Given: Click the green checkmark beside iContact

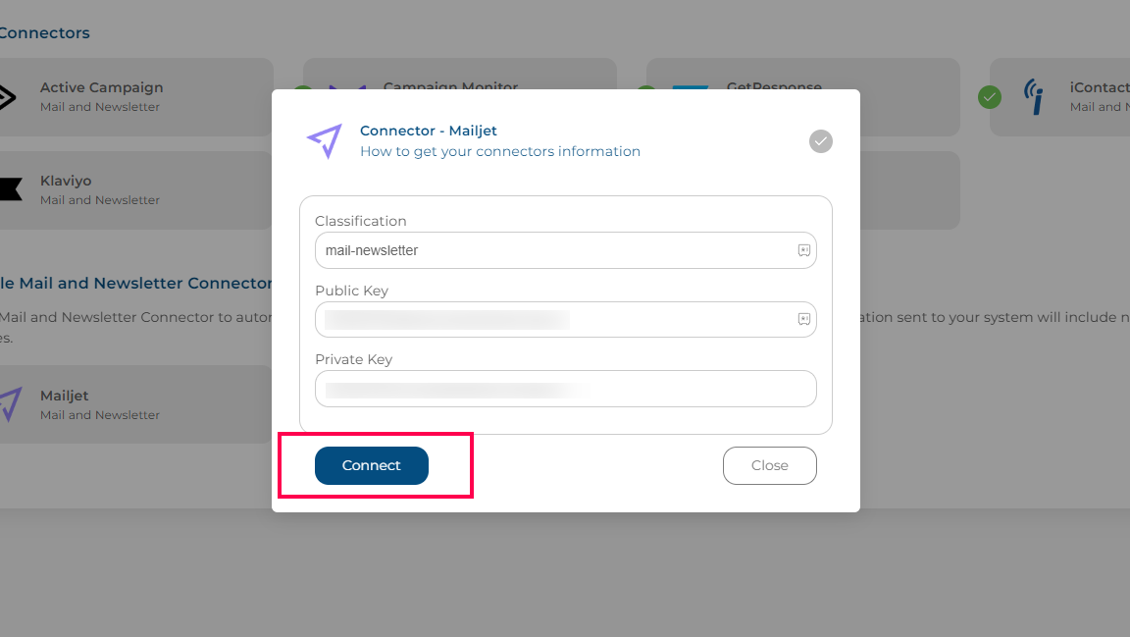Looking at the screenshot, I should 990,96.
